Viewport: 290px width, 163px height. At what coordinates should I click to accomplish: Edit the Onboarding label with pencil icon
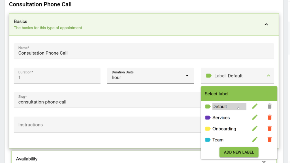pyautogui.click(x=255, y=128)
